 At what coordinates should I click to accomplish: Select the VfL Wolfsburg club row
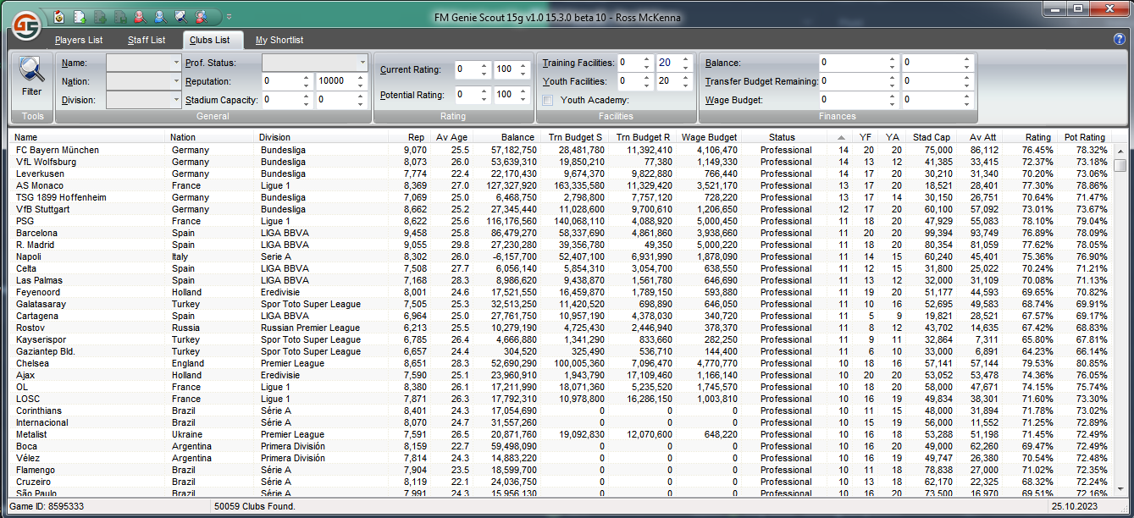tap(560, 162)
